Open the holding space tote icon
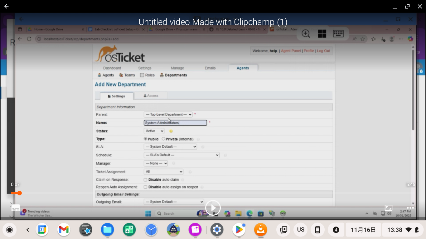This screenshot has height=239, width=426. tap(284, 230)
